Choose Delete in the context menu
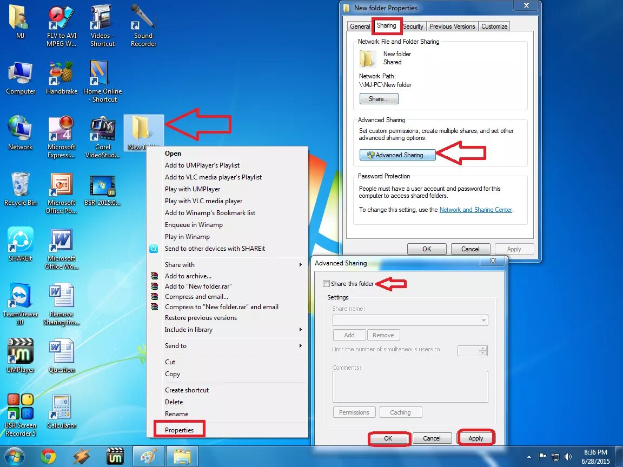623x467 pixels. [227, 402]
